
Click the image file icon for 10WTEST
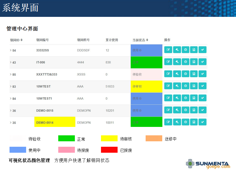coord(194,86)
